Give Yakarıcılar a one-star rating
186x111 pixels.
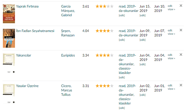click(x=97, y=55)
